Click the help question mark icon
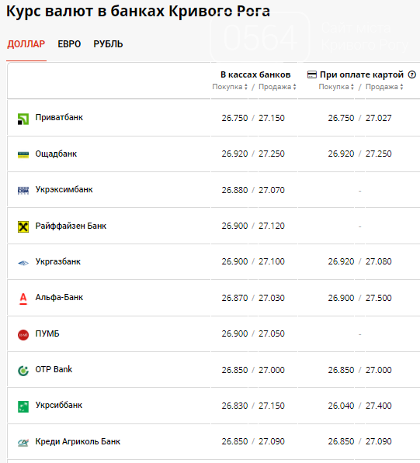This screenshot has width=420, height=463. [411, 74]
